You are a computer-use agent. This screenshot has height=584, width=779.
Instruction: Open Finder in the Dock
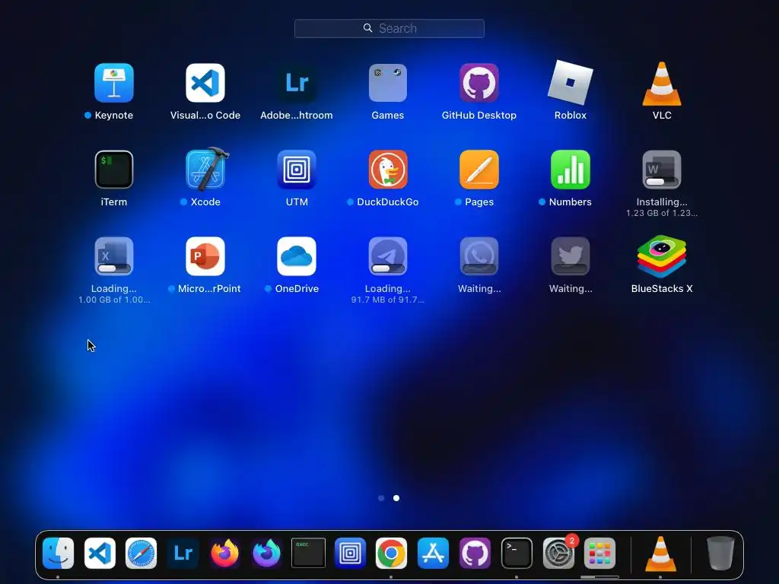pos(58,554)
